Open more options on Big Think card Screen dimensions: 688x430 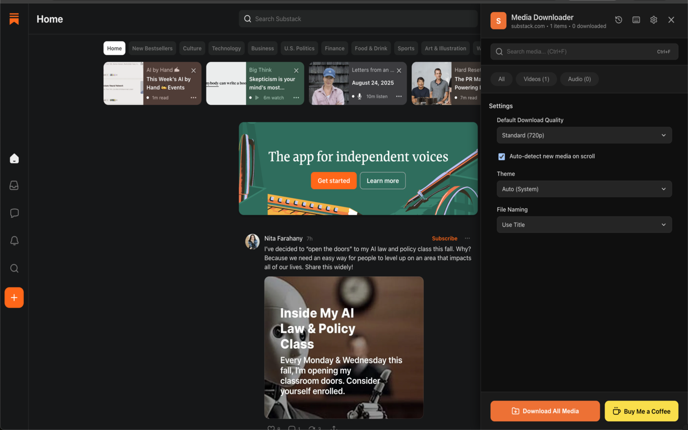296,97
